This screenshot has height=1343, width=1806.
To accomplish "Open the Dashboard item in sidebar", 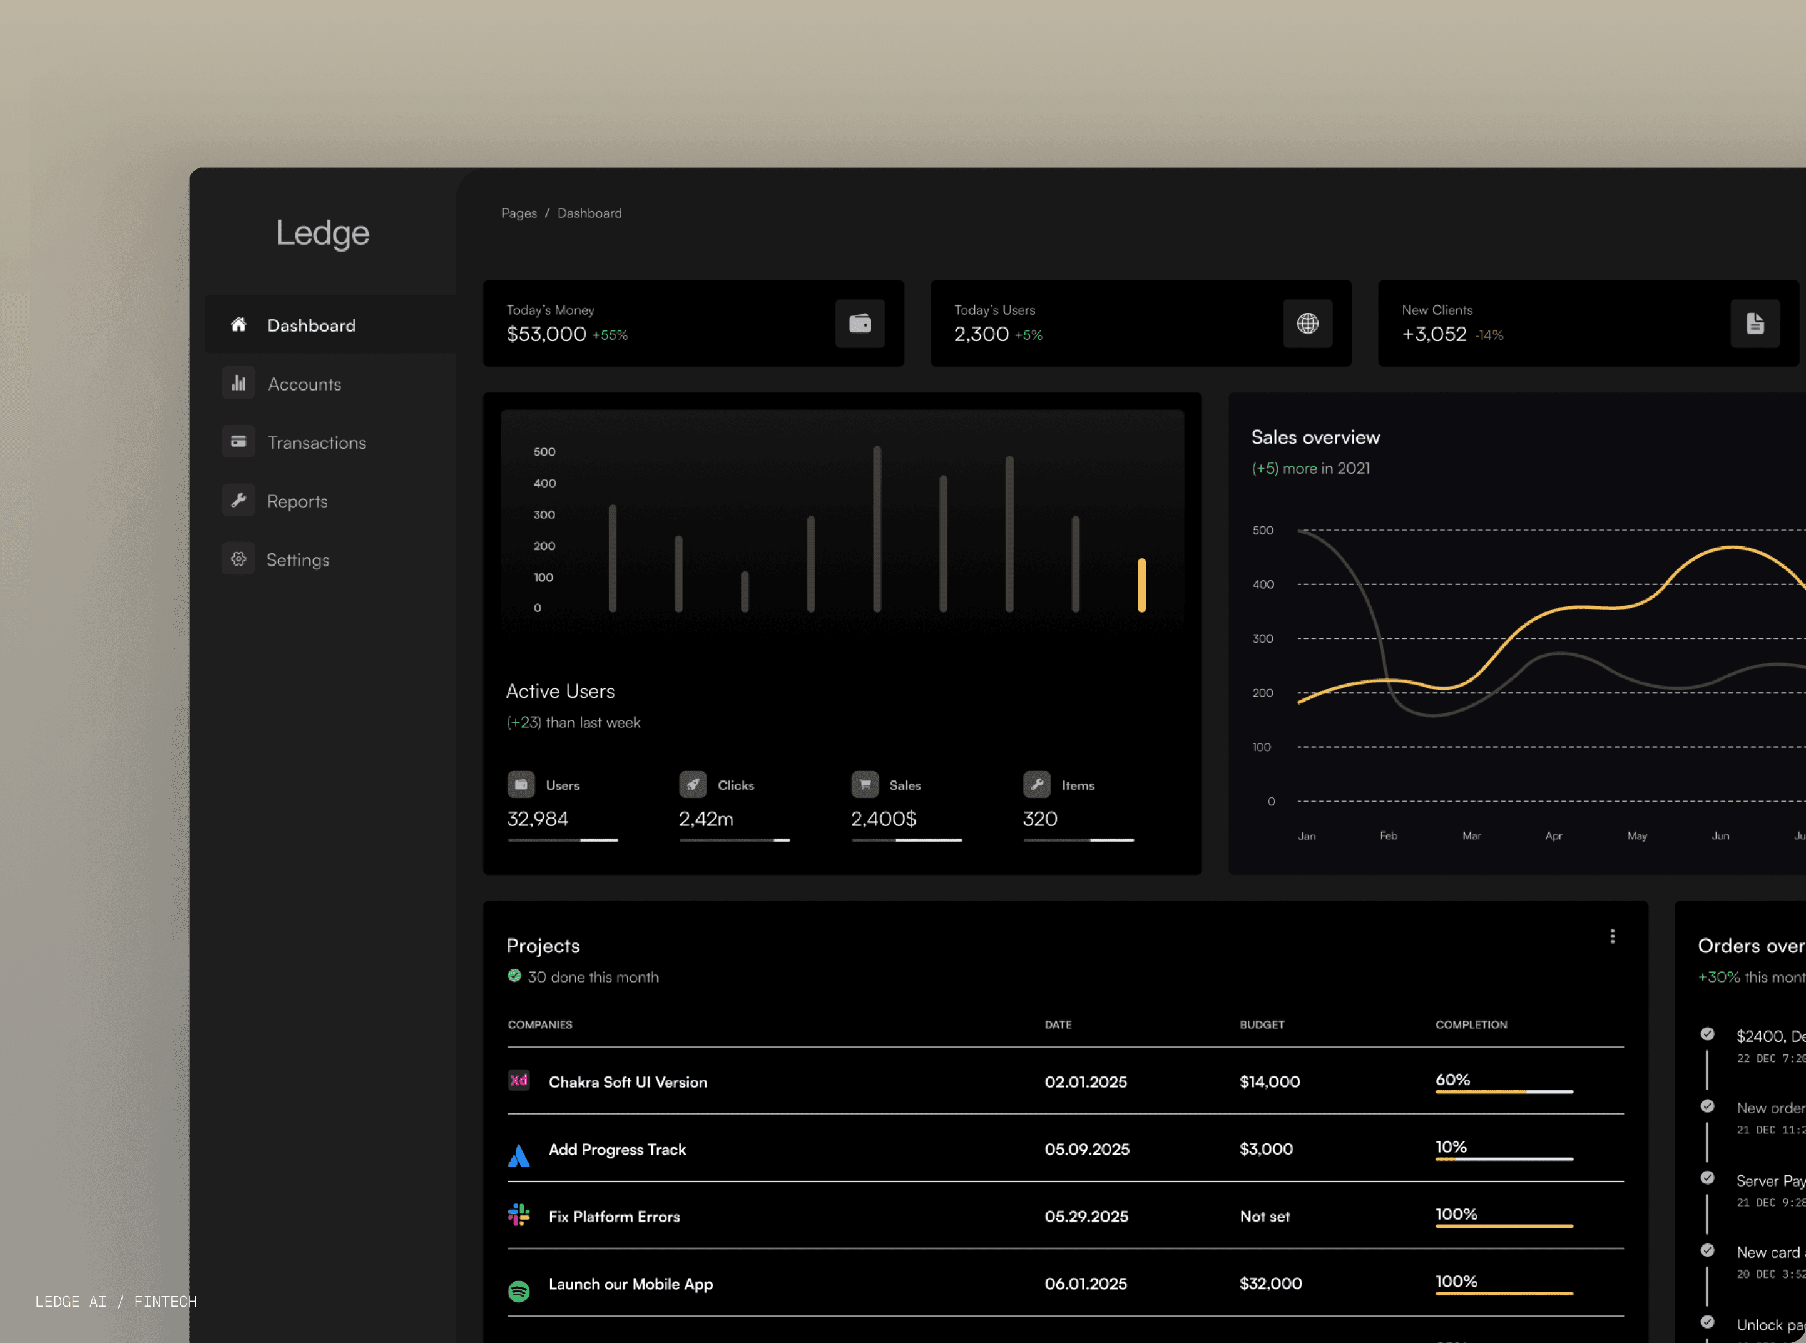I will pyautogui.click(x=311, y=325).
